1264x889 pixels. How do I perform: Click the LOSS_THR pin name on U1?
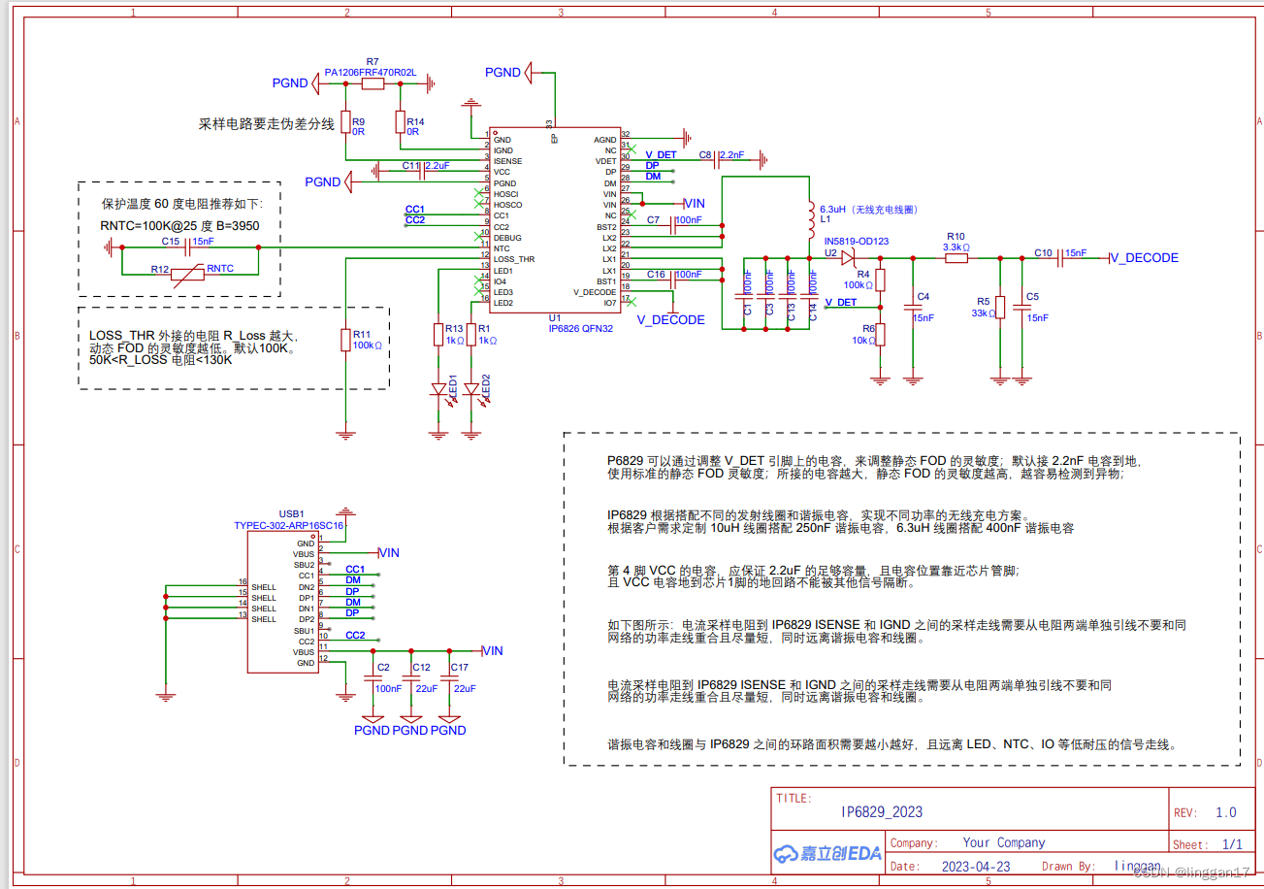(x=514, y=259)
